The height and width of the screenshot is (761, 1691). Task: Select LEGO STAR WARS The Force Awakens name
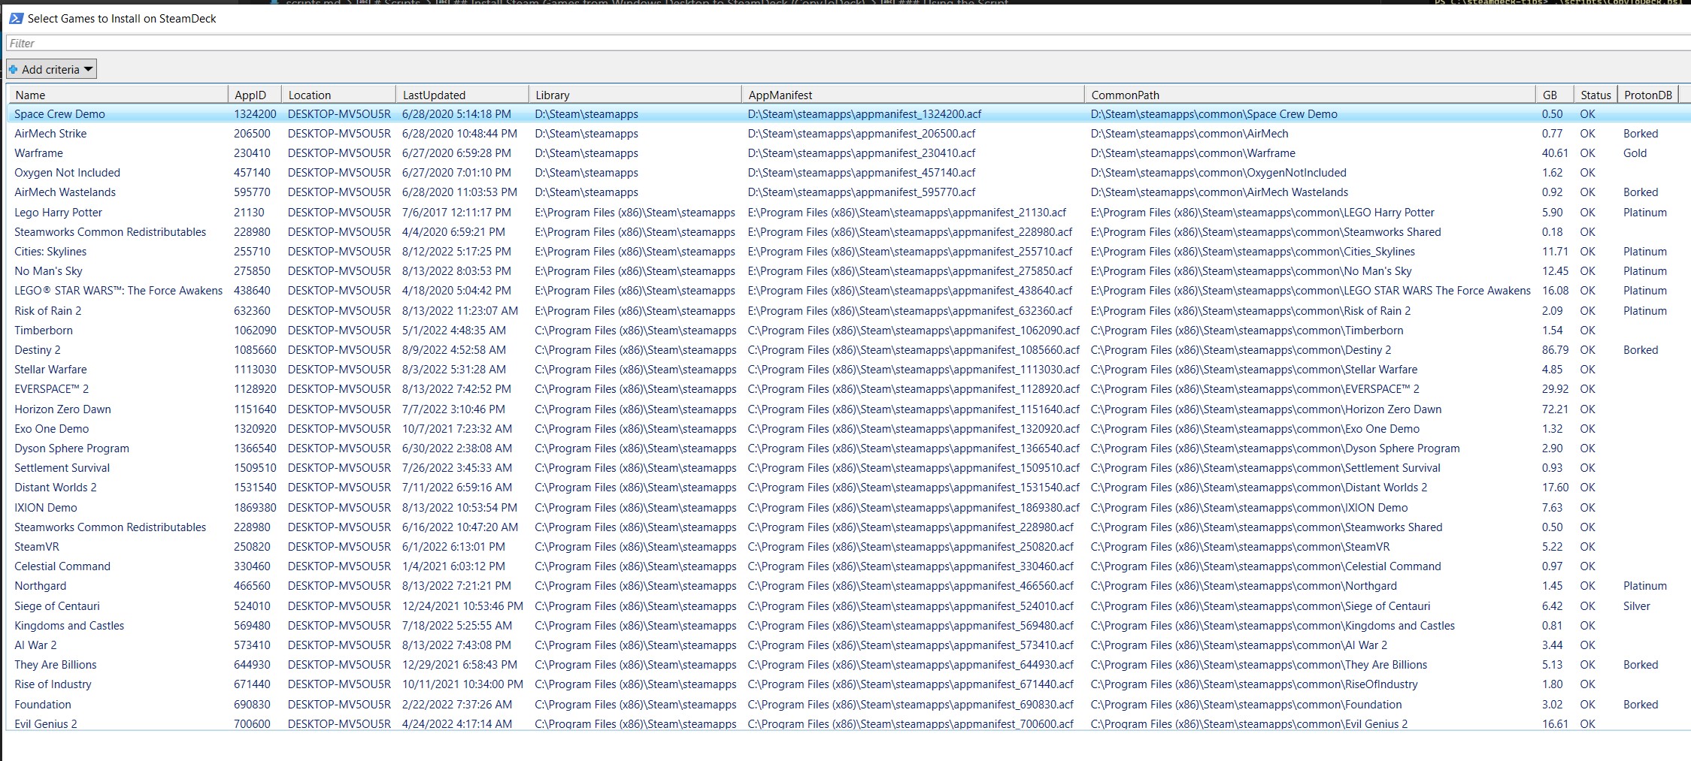(119, 291)
